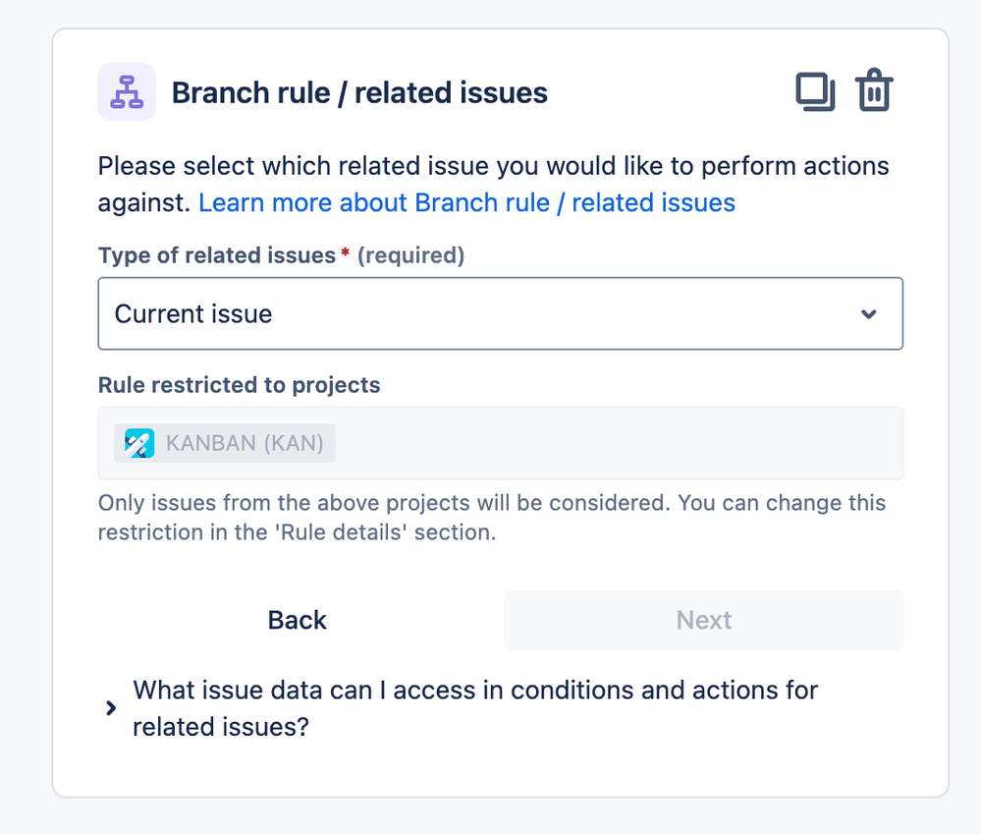Select the KANBAN (KAN) project chip
The width and height of the screenshot is (981, 834).
(x=225, y=444)
